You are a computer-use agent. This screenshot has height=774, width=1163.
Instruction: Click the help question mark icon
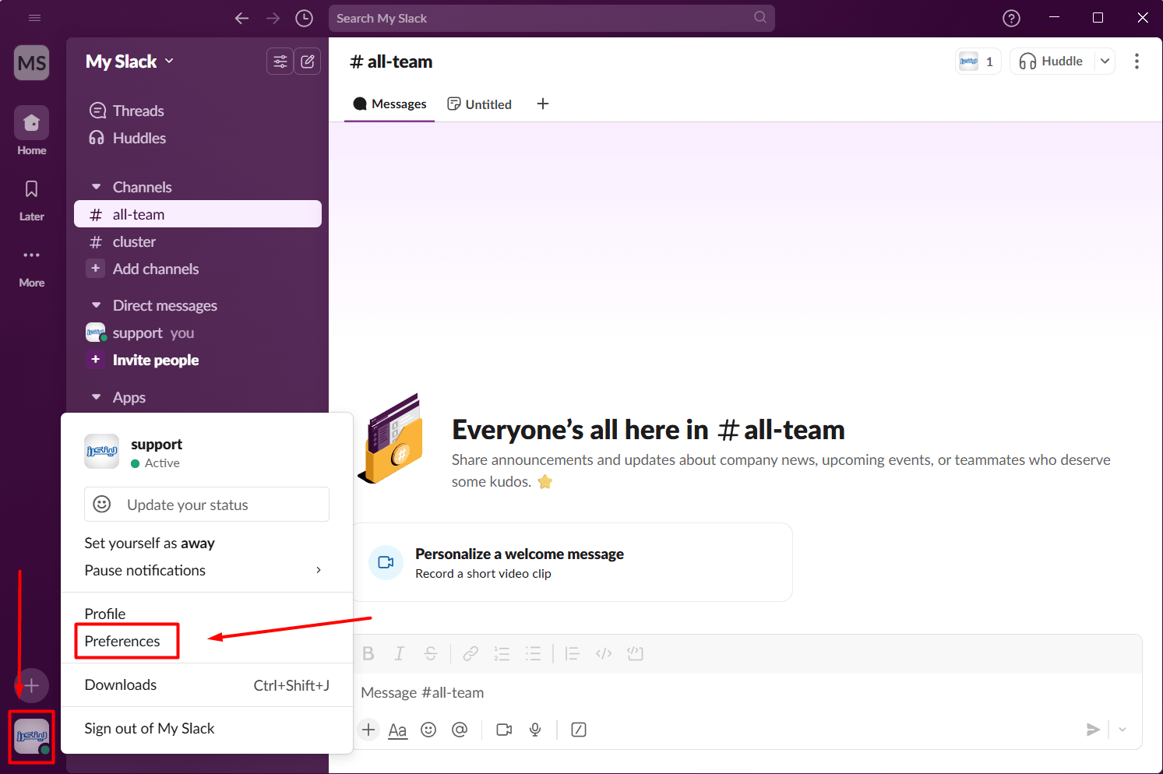click(x=1011, y=18)
